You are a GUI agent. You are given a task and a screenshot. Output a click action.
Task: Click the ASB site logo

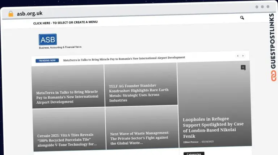coord(47,39)
